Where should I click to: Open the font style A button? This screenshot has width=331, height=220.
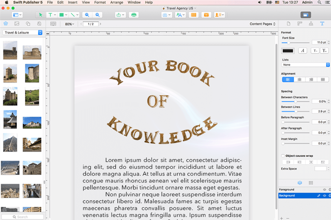(x=302, y=51)
